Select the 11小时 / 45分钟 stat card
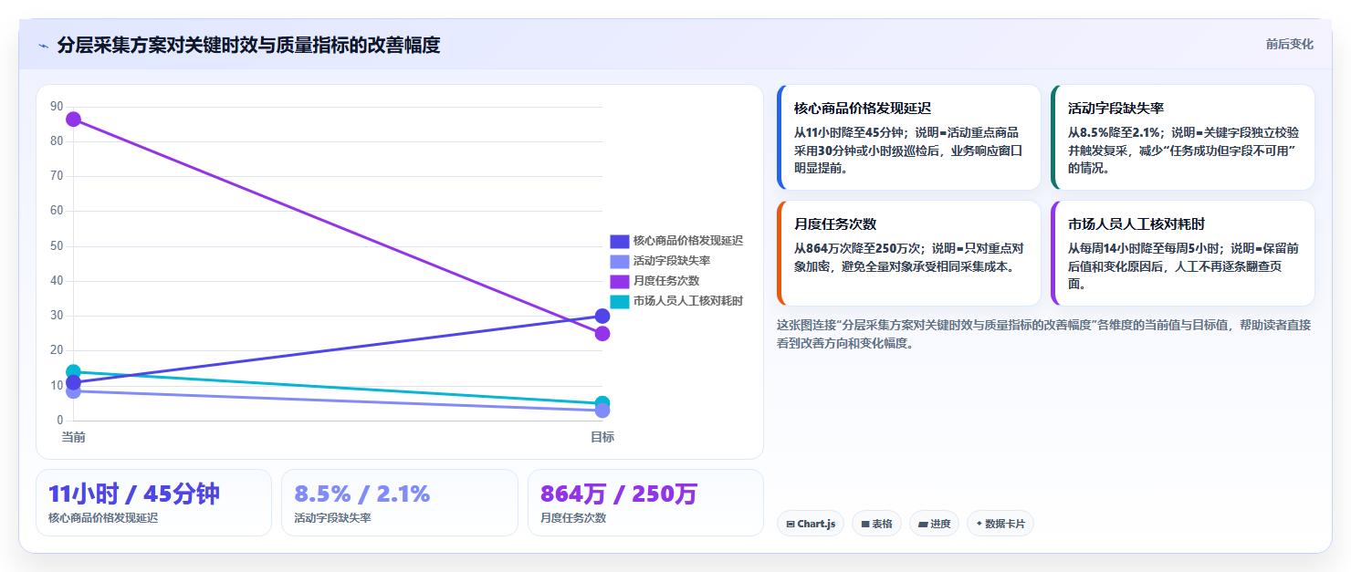This screenshot has width=1351, height=572. coord(153,503)
